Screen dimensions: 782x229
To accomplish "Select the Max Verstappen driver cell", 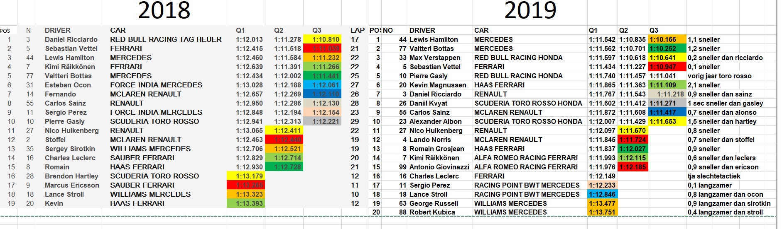I will tap(435, 58).
